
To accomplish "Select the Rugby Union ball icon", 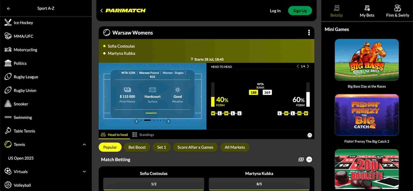I will 8,91.
